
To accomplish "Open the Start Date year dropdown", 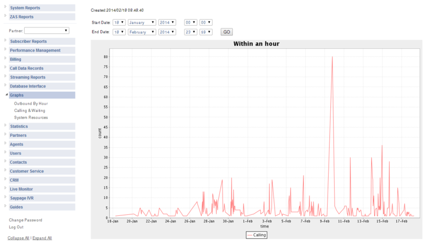I will click(167, 23).
